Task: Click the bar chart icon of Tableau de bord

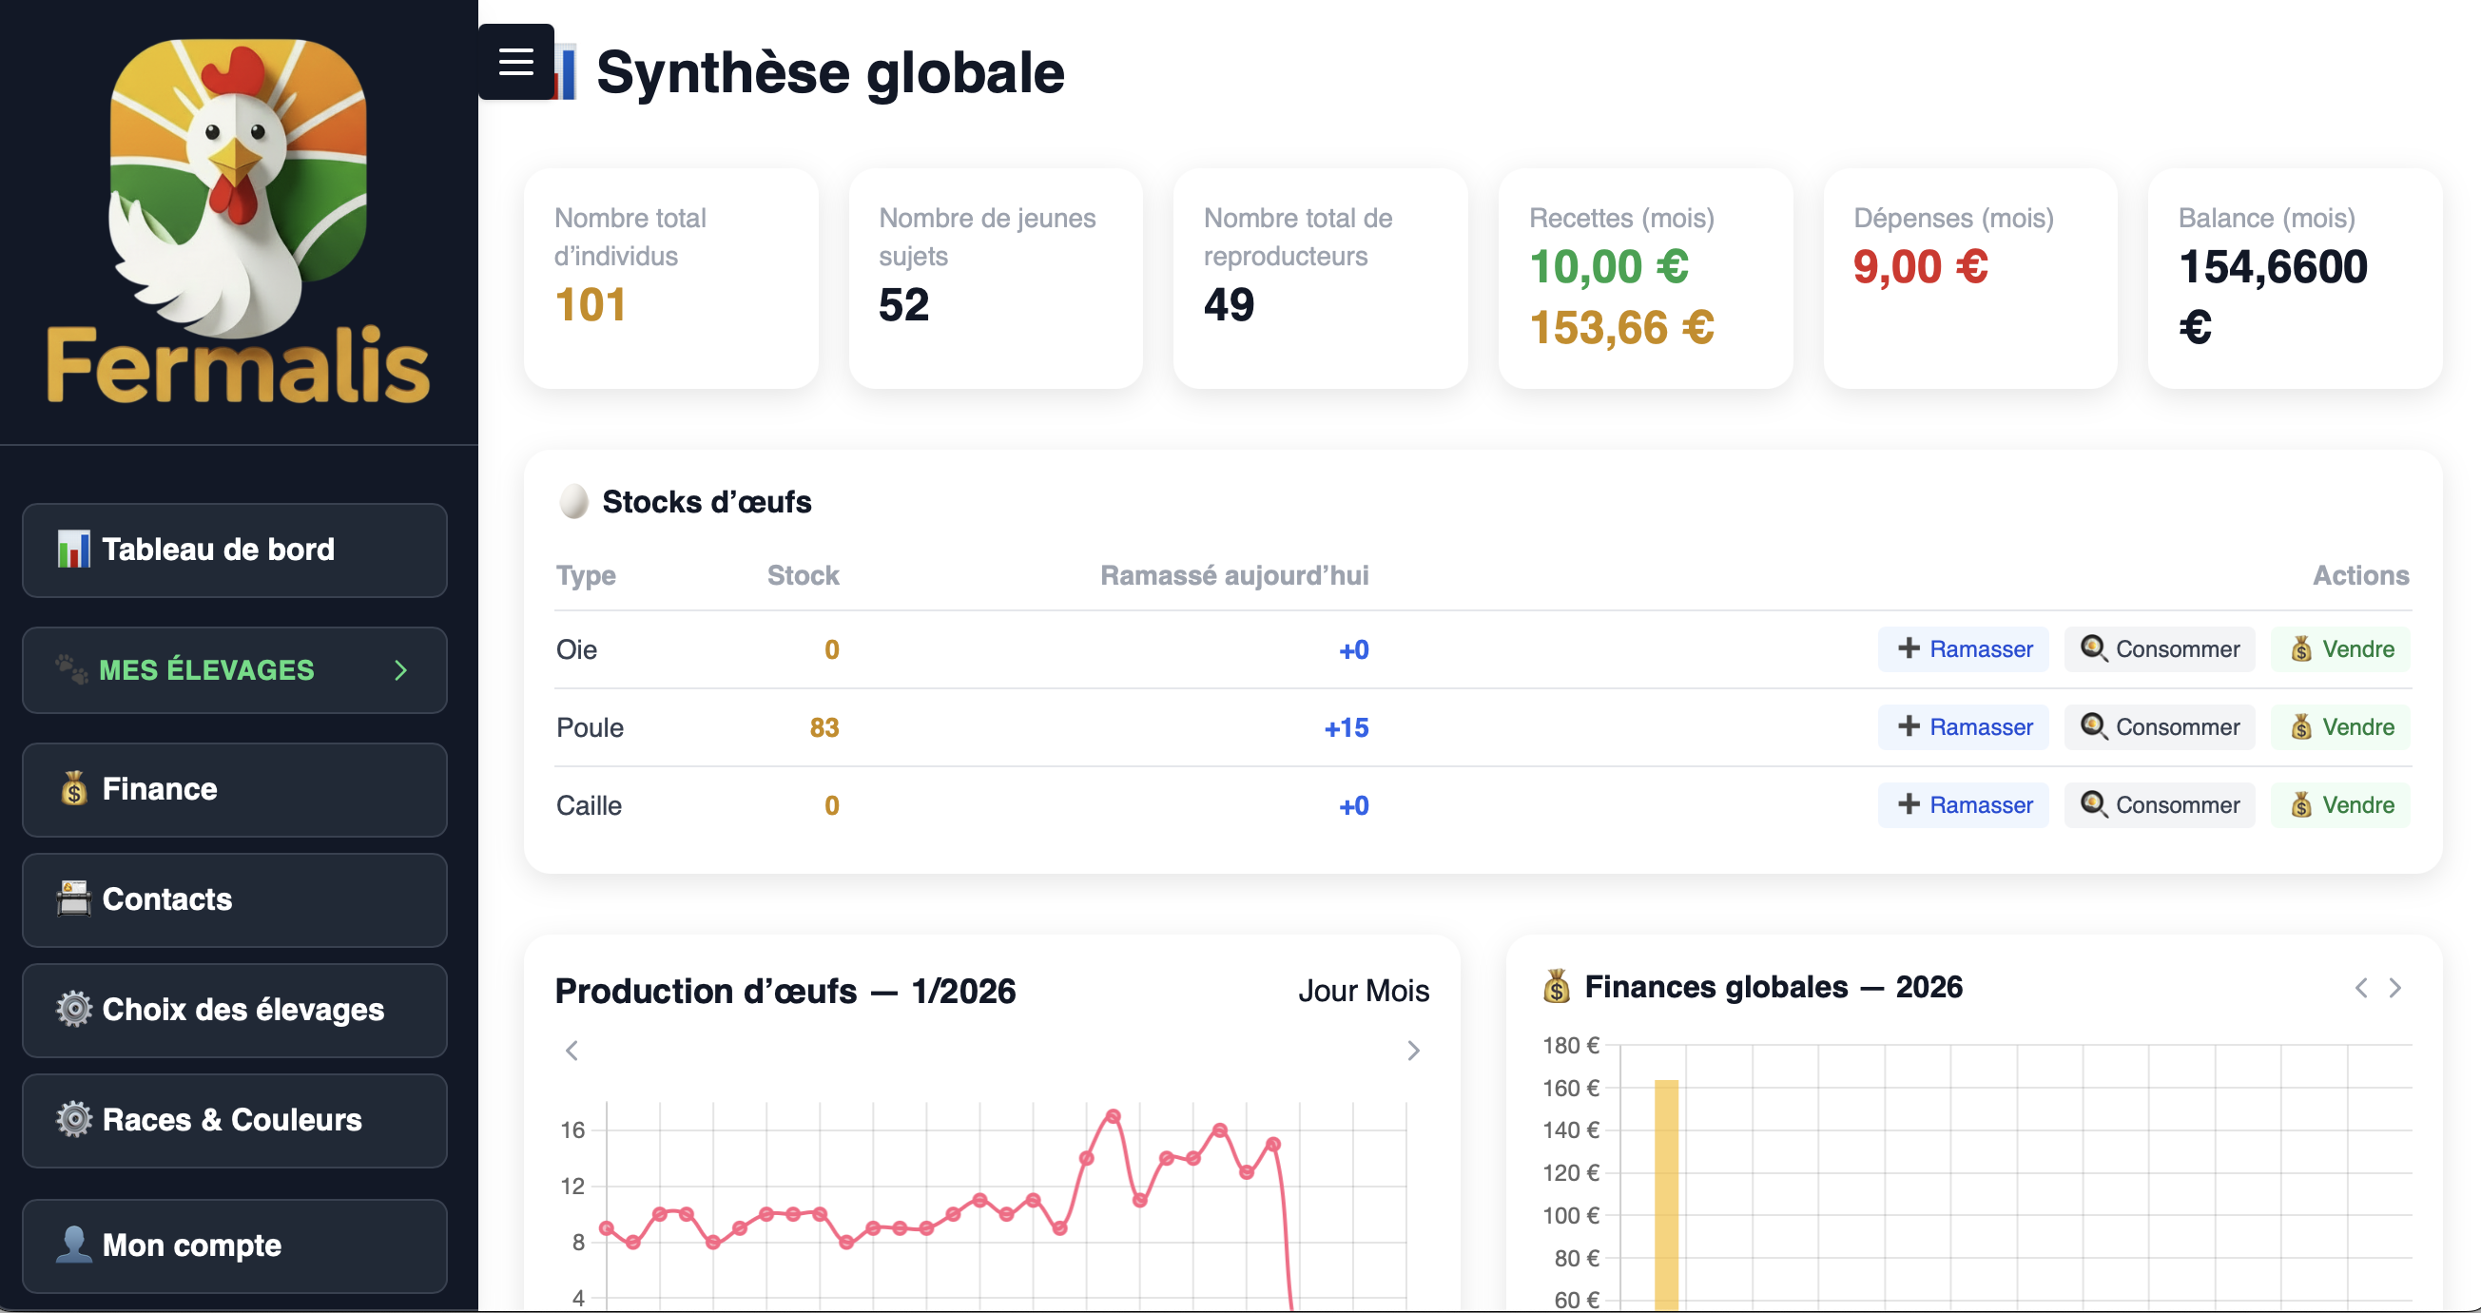Action: pos(72,549)
